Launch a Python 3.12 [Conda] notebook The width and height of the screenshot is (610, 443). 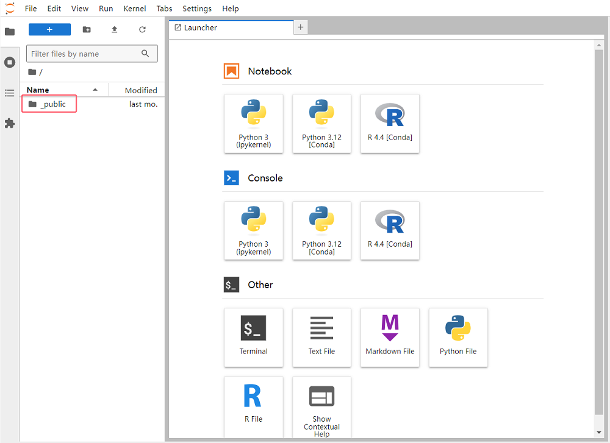pos(321,124)
